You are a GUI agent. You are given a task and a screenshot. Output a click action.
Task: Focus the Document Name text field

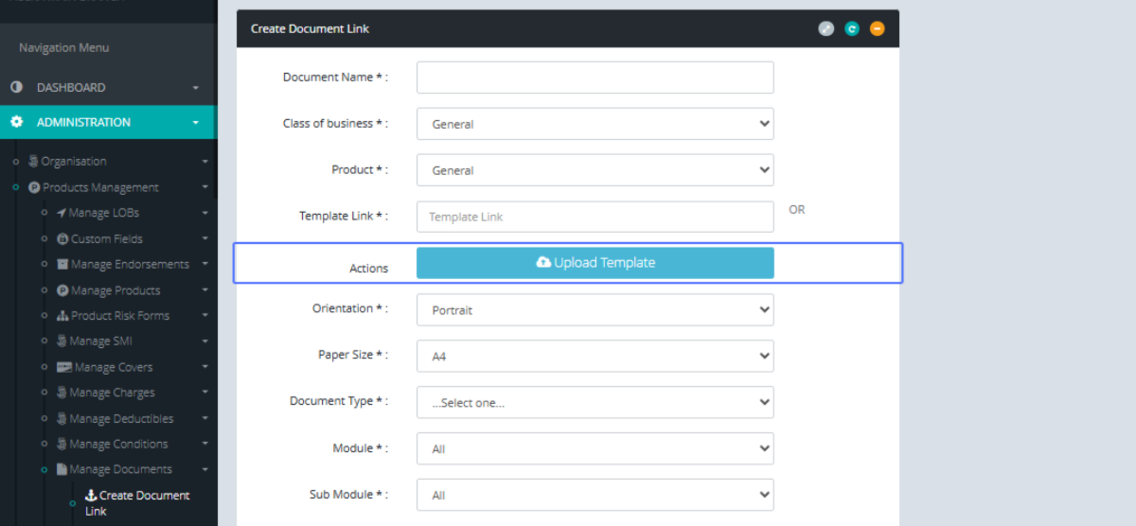[x=595, y=78]
